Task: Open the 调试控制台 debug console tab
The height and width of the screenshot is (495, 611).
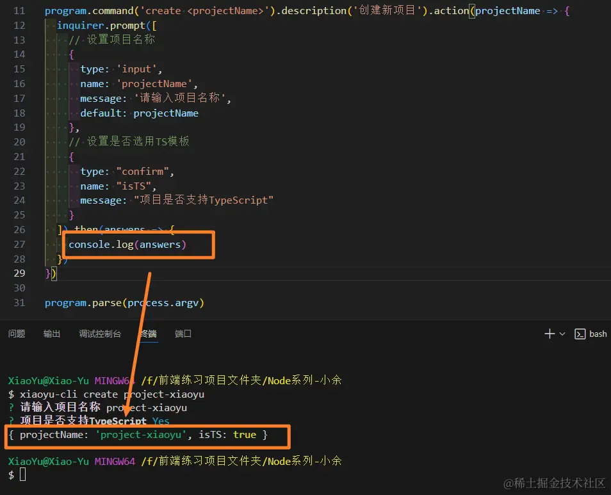Action: click(100, 334)
